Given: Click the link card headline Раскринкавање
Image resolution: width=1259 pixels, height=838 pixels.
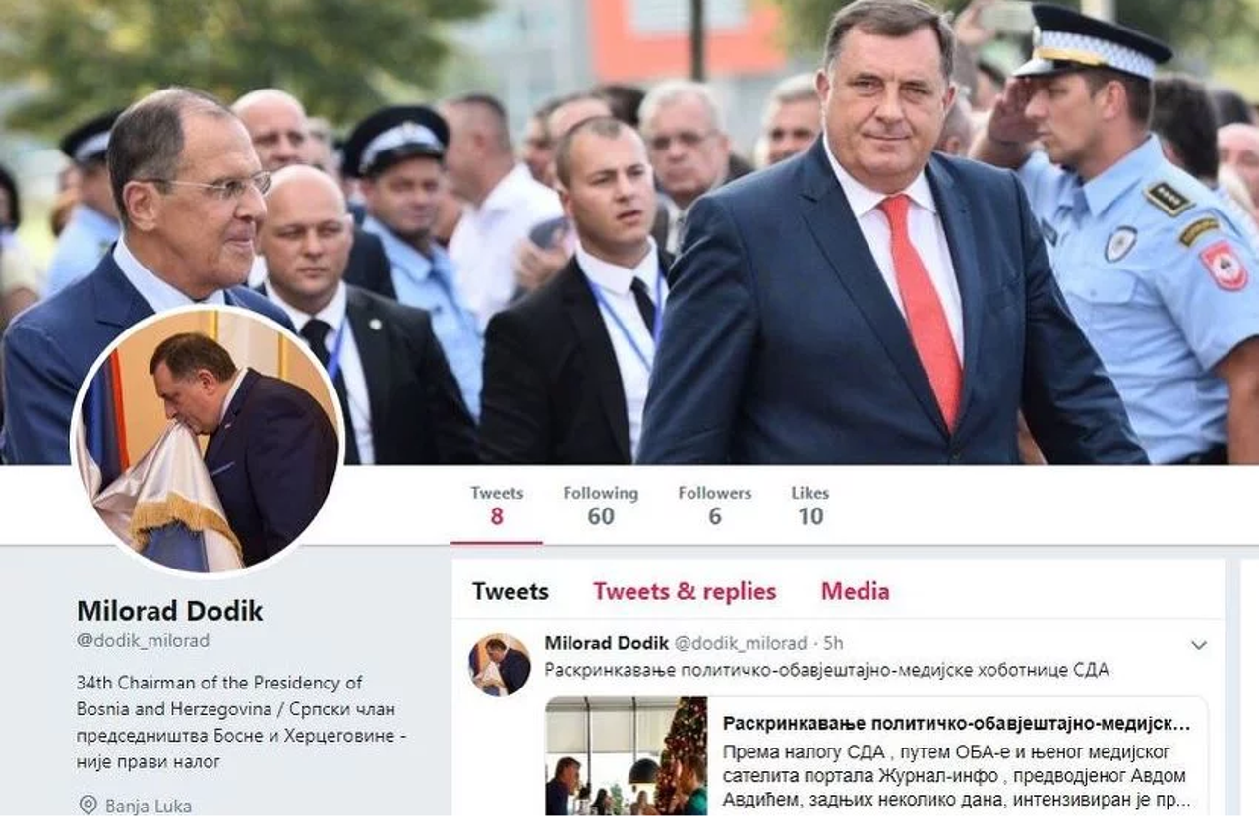Looking at the screenshot, I should click(956, 724).
